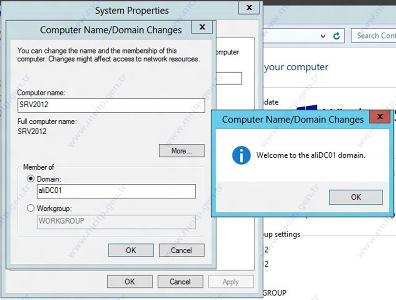Close the Welcome to the aliDC01 domain popup
396x300 pixels.
pos(379,117)
